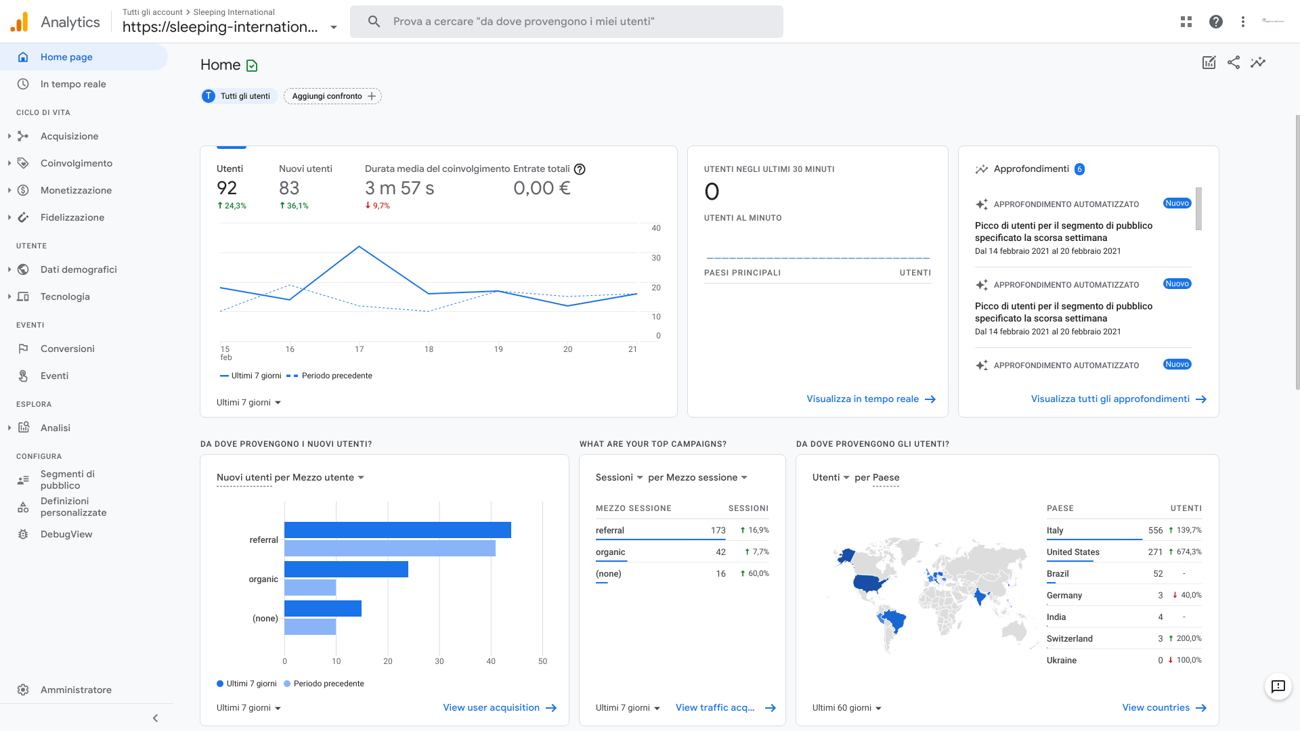The image size is (1300, 731).
Task: Click Aggiungi confronto button
Action: [x=332, y=96]
